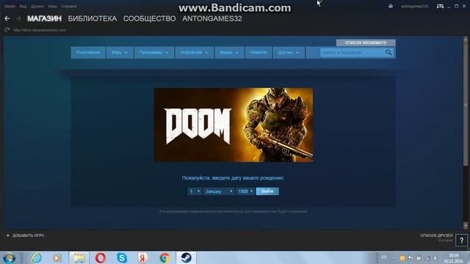Switch to СООБЩЕСТВО tab
The width and height of the screenshot is (470, 264).
point(150,18)
